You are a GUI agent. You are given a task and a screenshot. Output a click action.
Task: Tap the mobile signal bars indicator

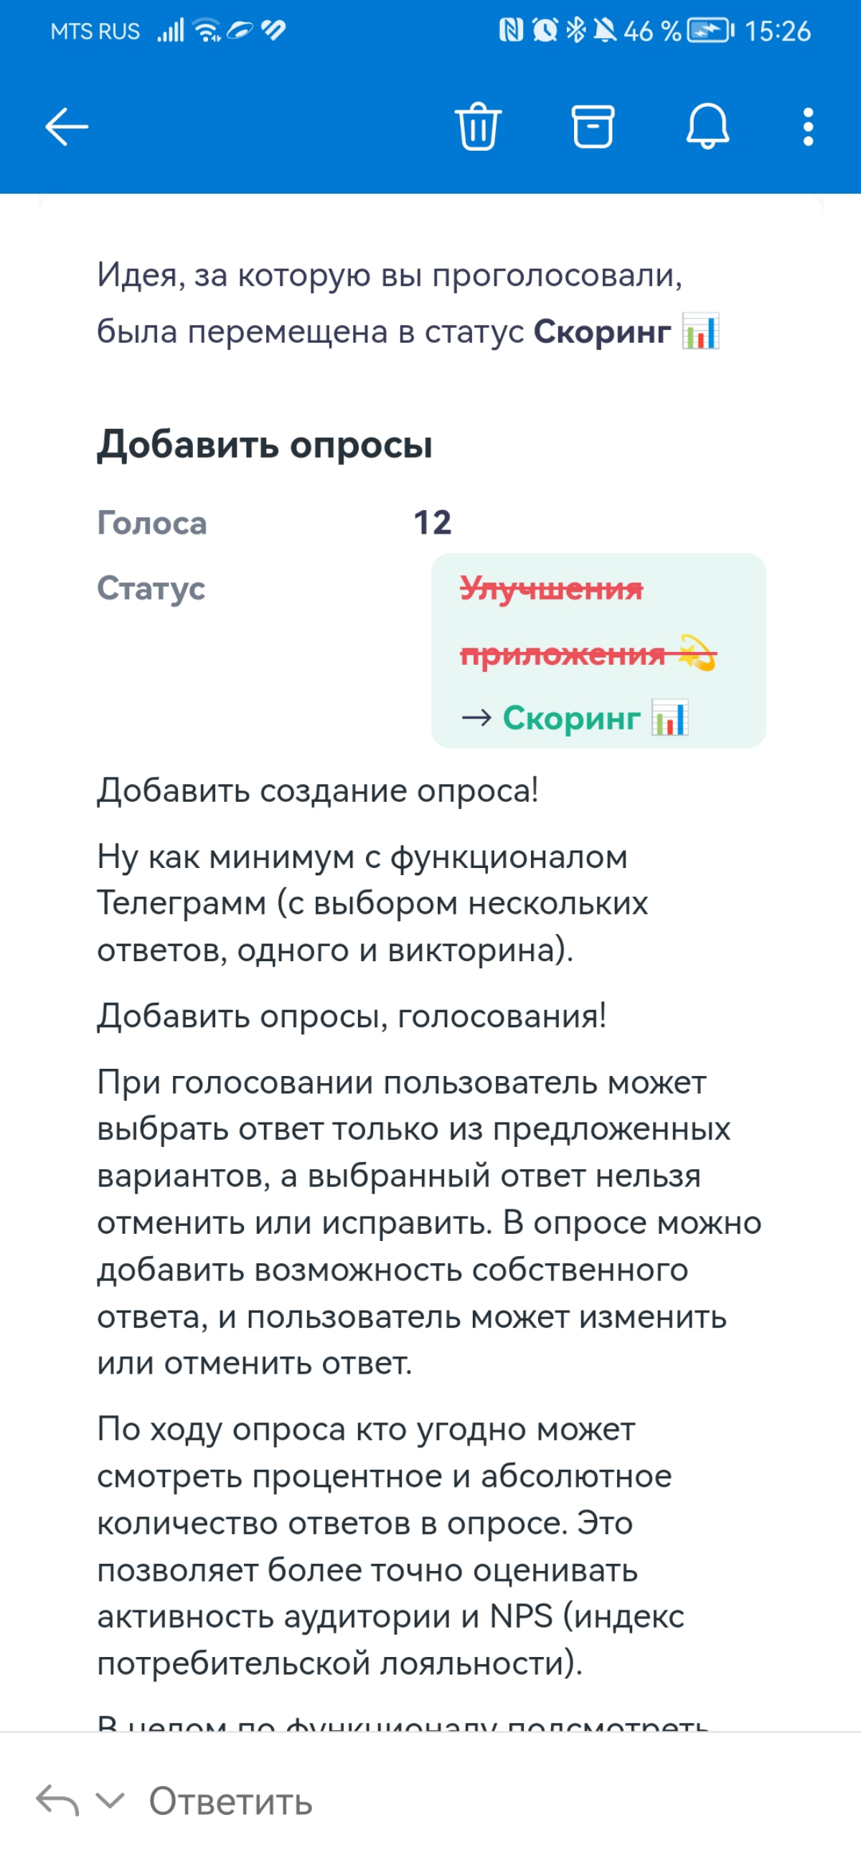(172, 29)
